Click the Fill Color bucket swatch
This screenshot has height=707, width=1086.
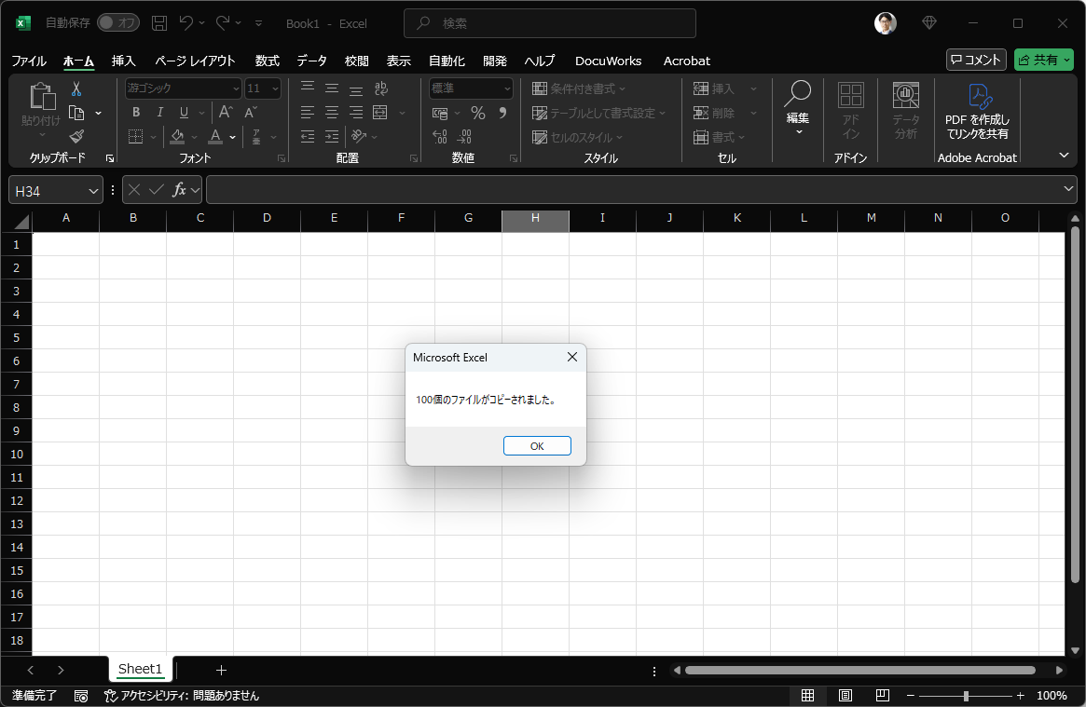coord(177,136)
